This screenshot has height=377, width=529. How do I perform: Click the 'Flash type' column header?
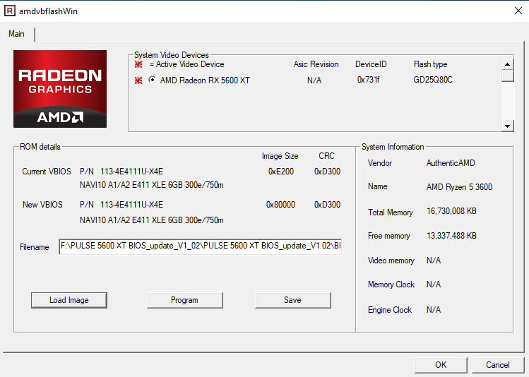point(431,64)
